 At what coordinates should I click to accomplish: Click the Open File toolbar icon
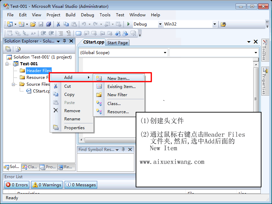tap(33, 24)
